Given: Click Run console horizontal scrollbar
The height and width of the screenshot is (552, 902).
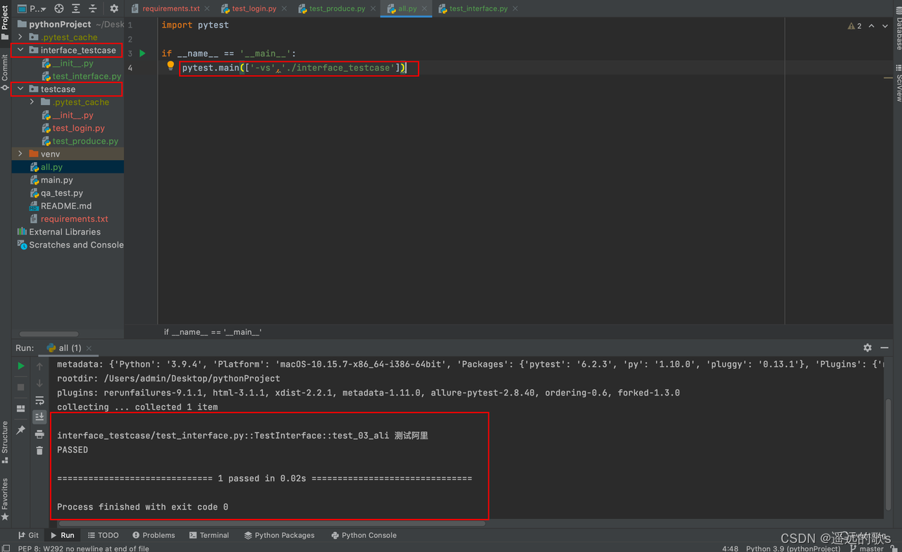Looking at the screenshot, I should point(272,523).
